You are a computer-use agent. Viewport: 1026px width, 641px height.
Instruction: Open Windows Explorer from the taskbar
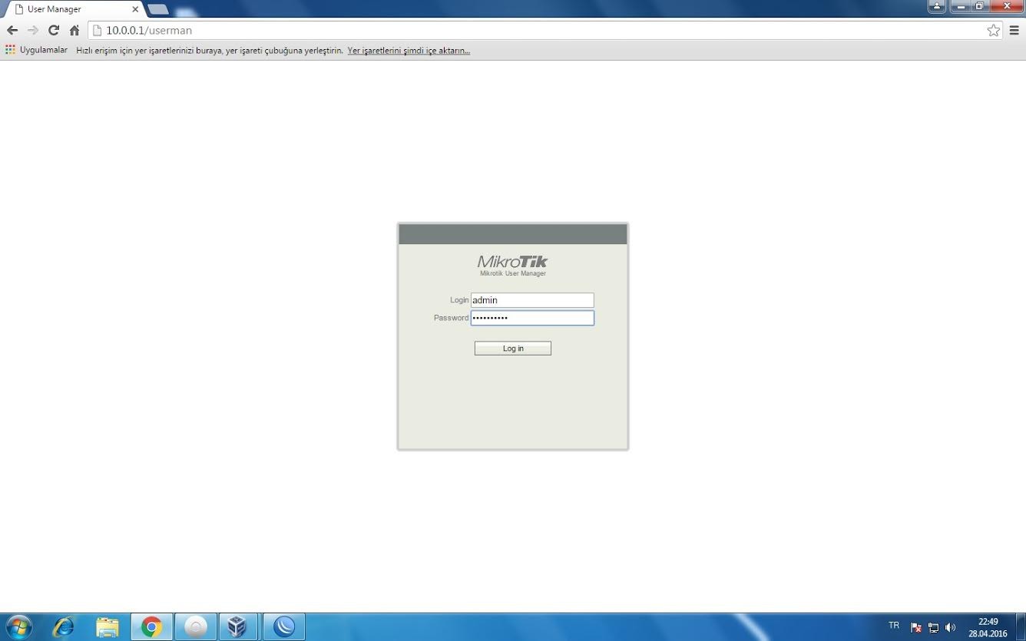[x=108, y=627]
